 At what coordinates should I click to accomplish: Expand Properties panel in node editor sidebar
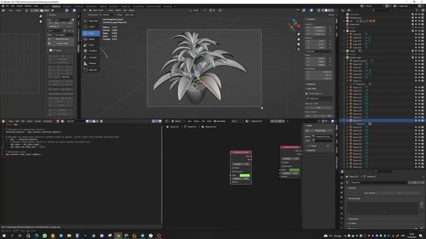point(311,151)
